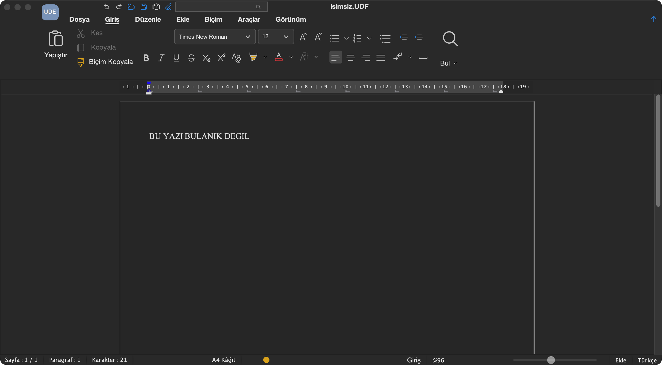The image size is (662, 365).
Task: Open line break options dropdown arrow
Action: [410, 57]
